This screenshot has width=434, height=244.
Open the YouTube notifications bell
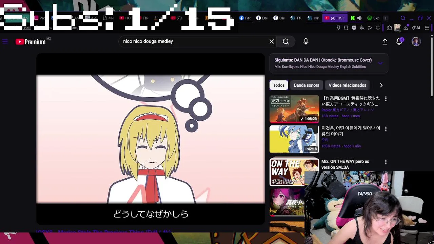click(x=399, y=41)
